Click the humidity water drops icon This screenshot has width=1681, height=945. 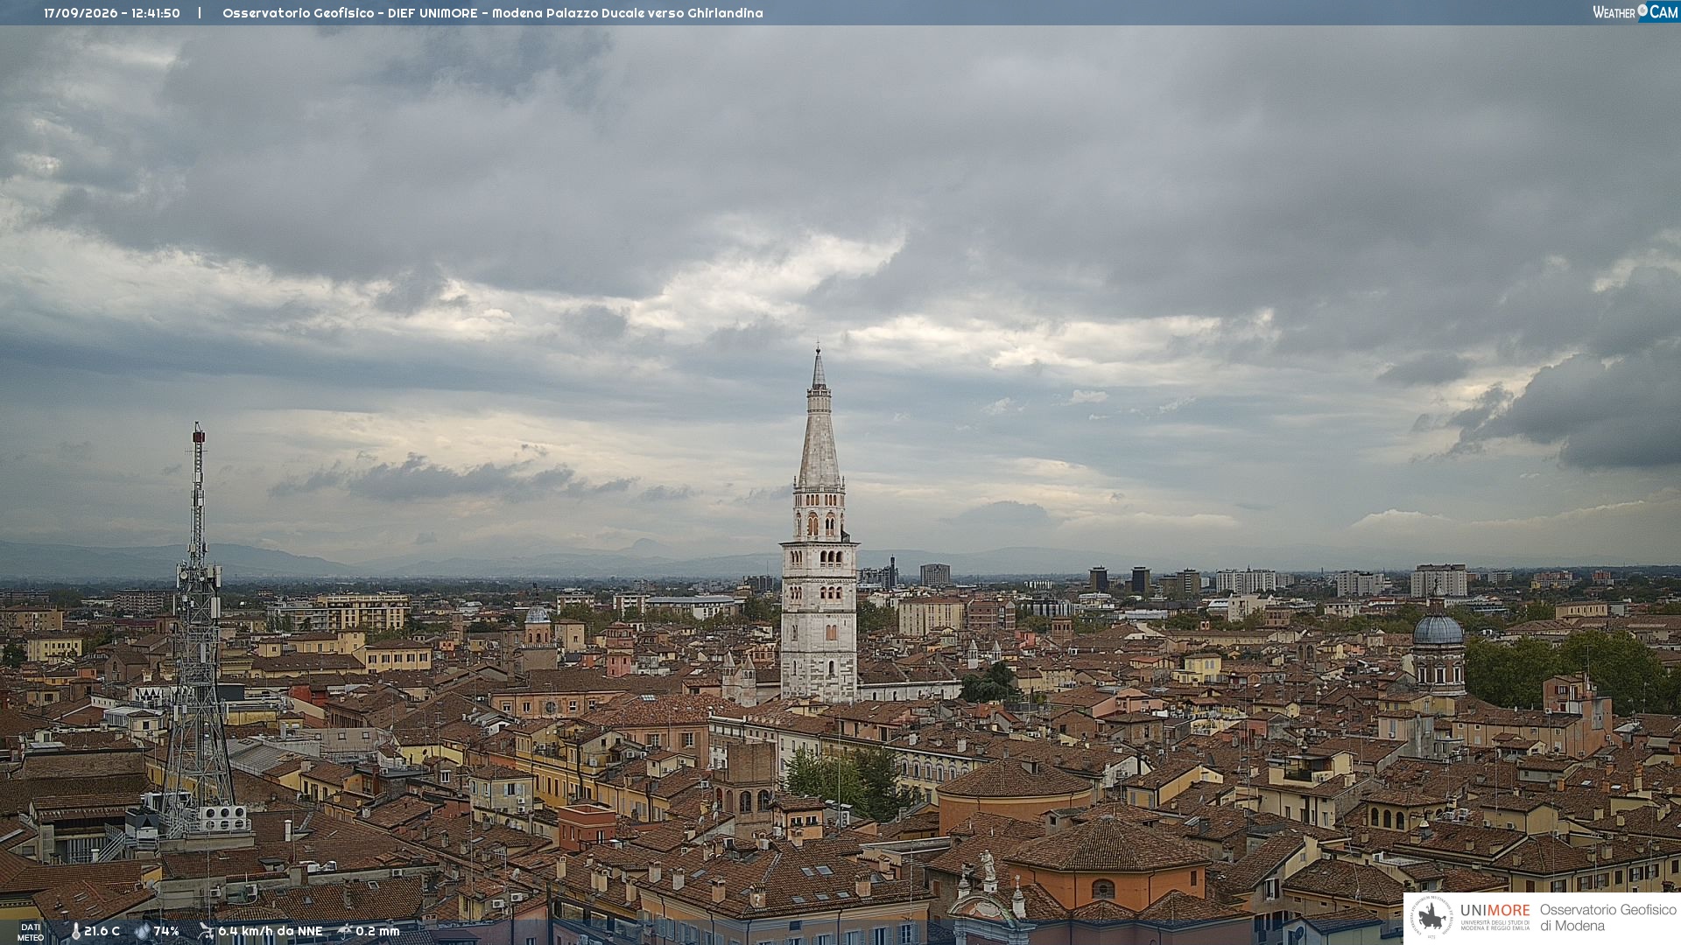142,931
